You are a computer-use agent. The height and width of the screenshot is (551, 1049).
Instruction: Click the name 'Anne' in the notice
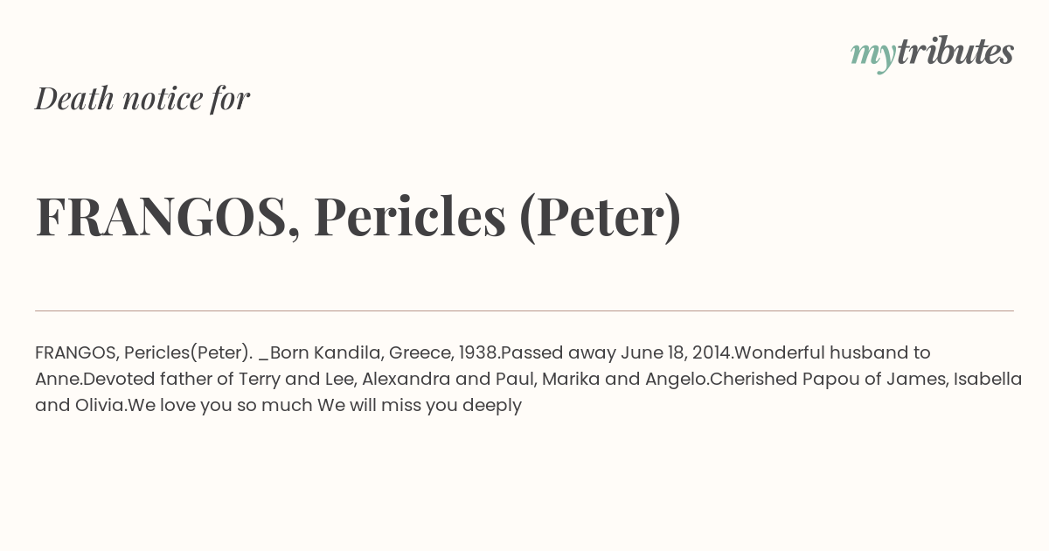pyautogui.click(x=57, y=379)
